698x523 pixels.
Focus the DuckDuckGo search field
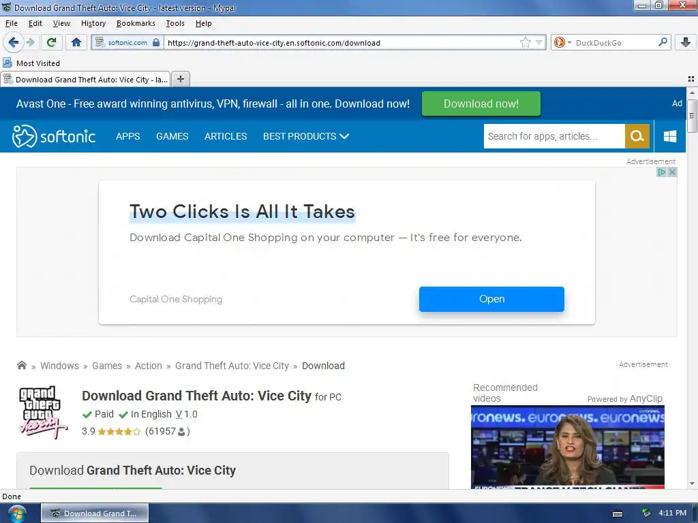point(614,43)
